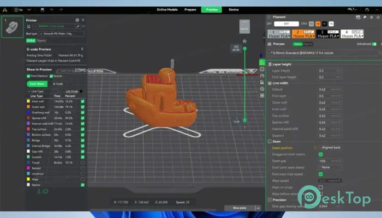This screenshot has height=218, width=382.
Task: Uncheck Inner wall line type visibility
Action: pyautogui.click(x=82, y=101)
